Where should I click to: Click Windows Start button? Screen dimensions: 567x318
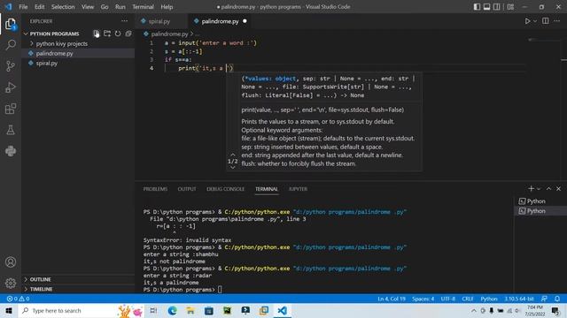pos(9,310)
